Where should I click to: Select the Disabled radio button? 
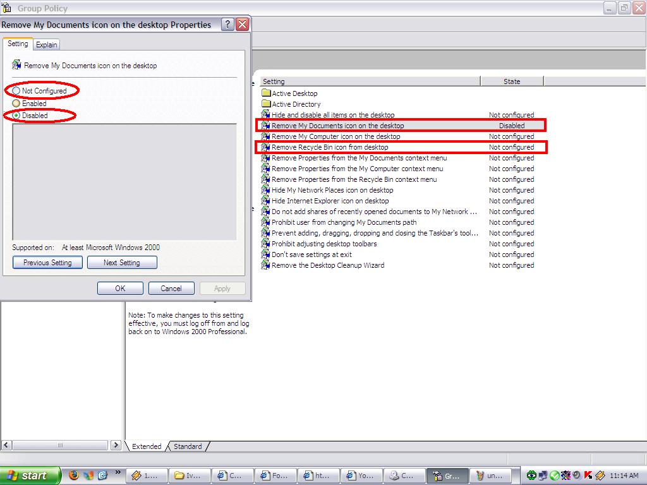click(x=16, y=116)
